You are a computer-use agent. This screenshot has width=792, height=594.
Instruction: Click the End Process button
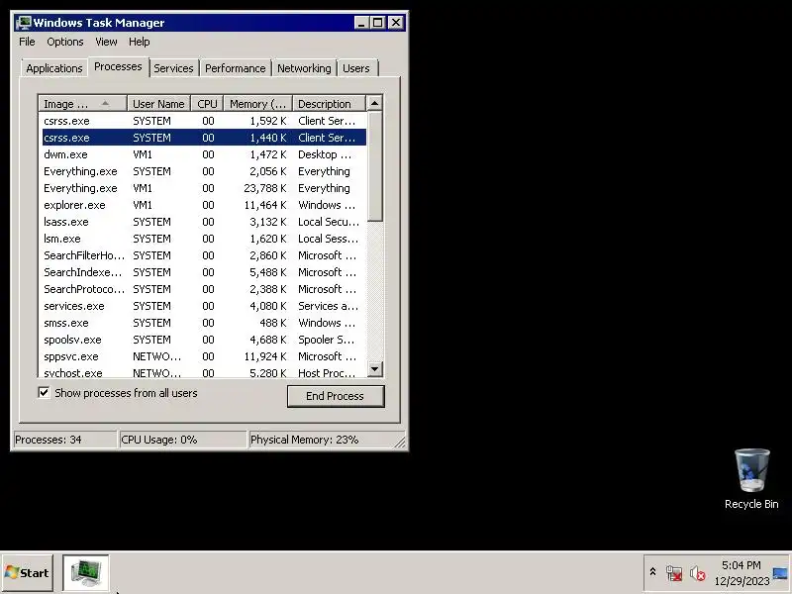coord(336,396)
